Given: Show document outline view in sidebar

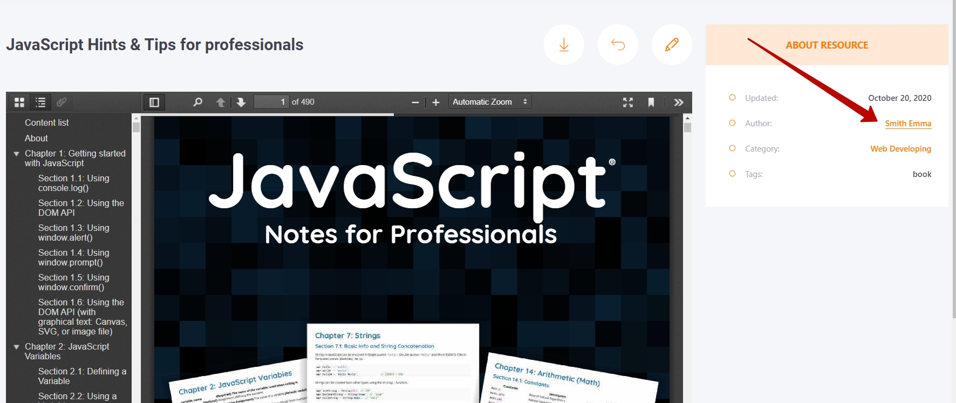Looking at the screenshot, I should [x=40, y=102].
